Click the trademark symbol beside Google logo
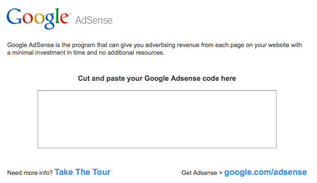 tap(70, 14)
